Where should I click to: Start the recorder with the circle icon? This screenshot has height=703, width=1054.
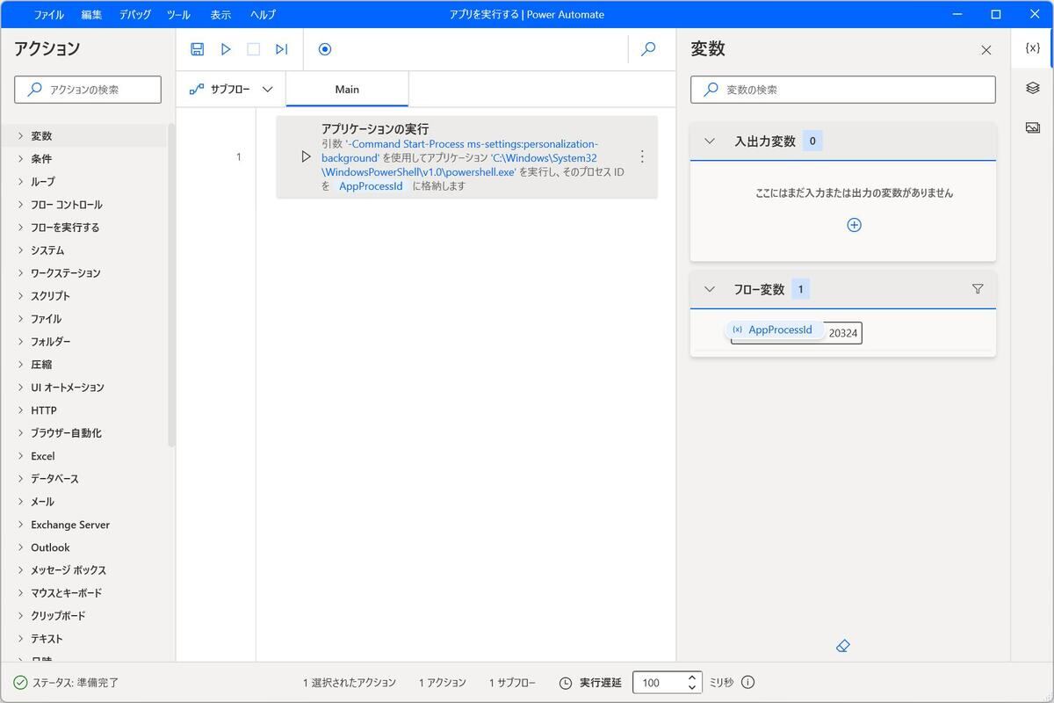[325, 49]
